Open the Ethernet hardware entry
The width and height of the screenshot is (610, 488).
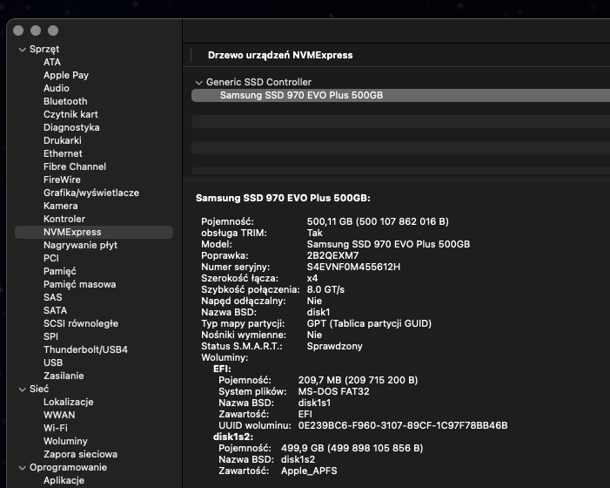(x=63, y=154)
